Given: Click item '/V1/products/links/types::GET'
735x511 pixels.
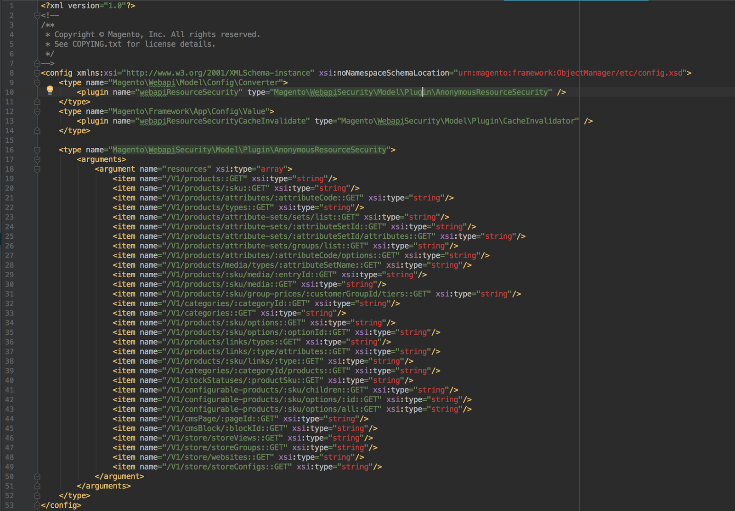Looking at the screenshot, I should coord(232,343).
